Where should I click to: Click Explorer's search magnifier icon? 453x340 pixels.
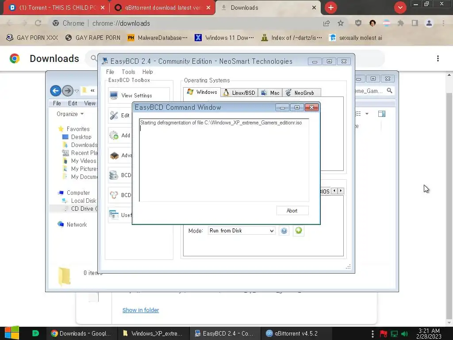(x=389, y=91)
